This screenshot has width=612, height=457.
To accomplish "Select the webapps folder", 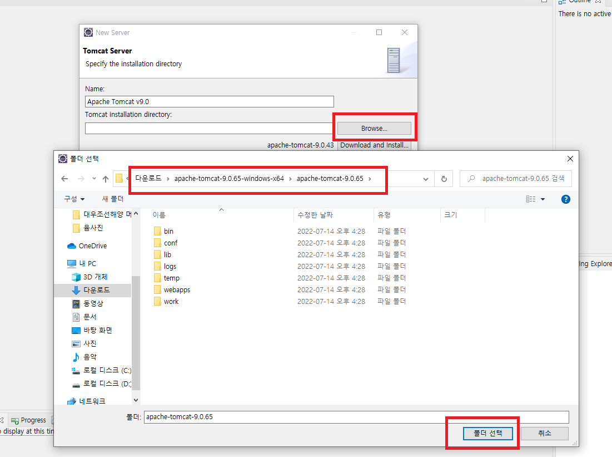I will (x=177, y=289).
